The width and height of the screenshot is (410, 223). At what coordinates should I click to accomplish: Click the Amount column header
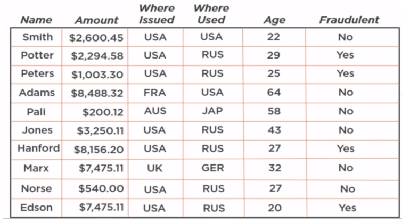(96, 20)
